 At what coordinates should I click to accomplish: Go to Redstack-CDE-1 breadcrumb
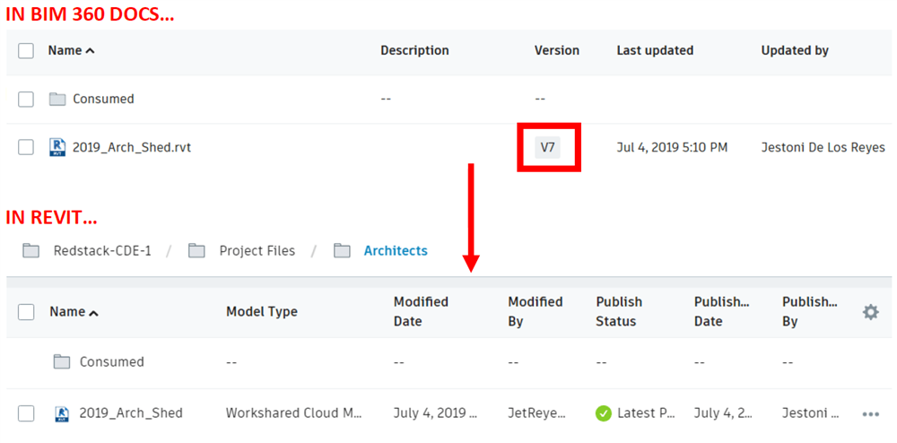click(x=102, y=251)
